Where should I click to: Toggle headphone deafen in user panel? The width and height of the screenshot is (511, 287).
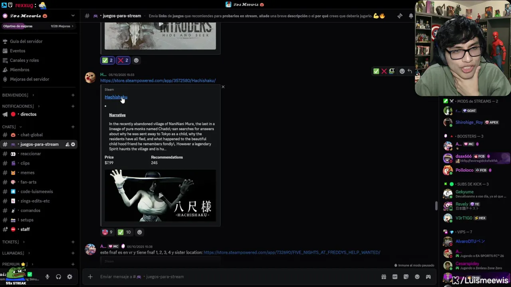pyautogui.click(x=58, y=277)
